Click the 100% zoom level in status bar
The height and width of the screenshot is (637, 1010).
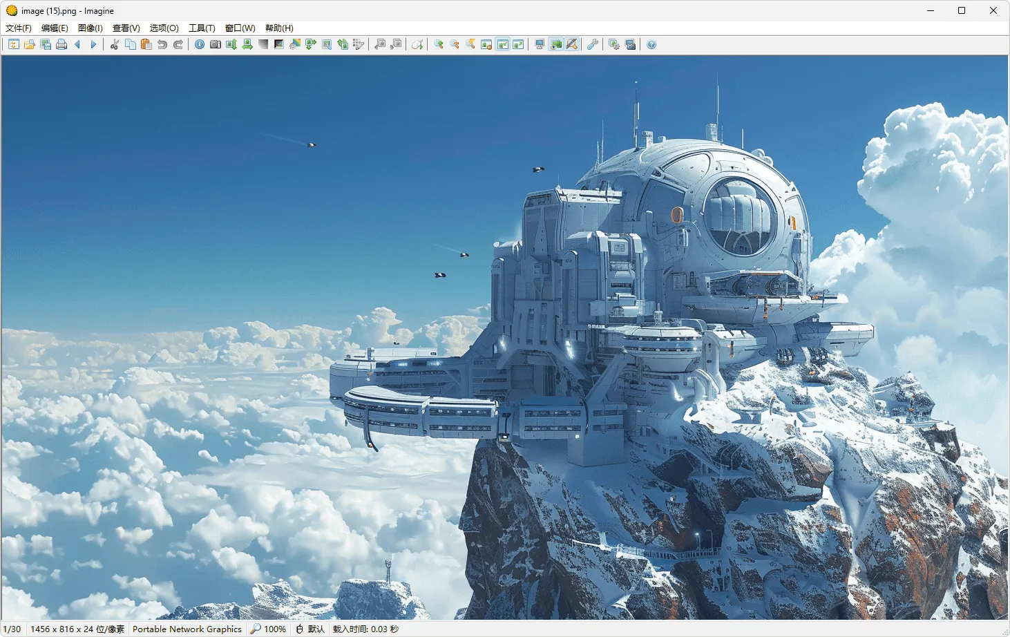point(269,629)
